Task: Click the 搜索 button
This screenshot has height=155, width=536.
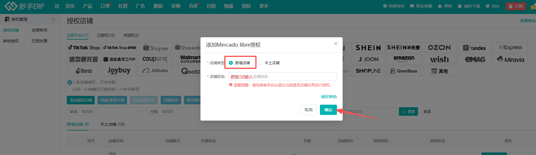Action: (x=408, y=111)
